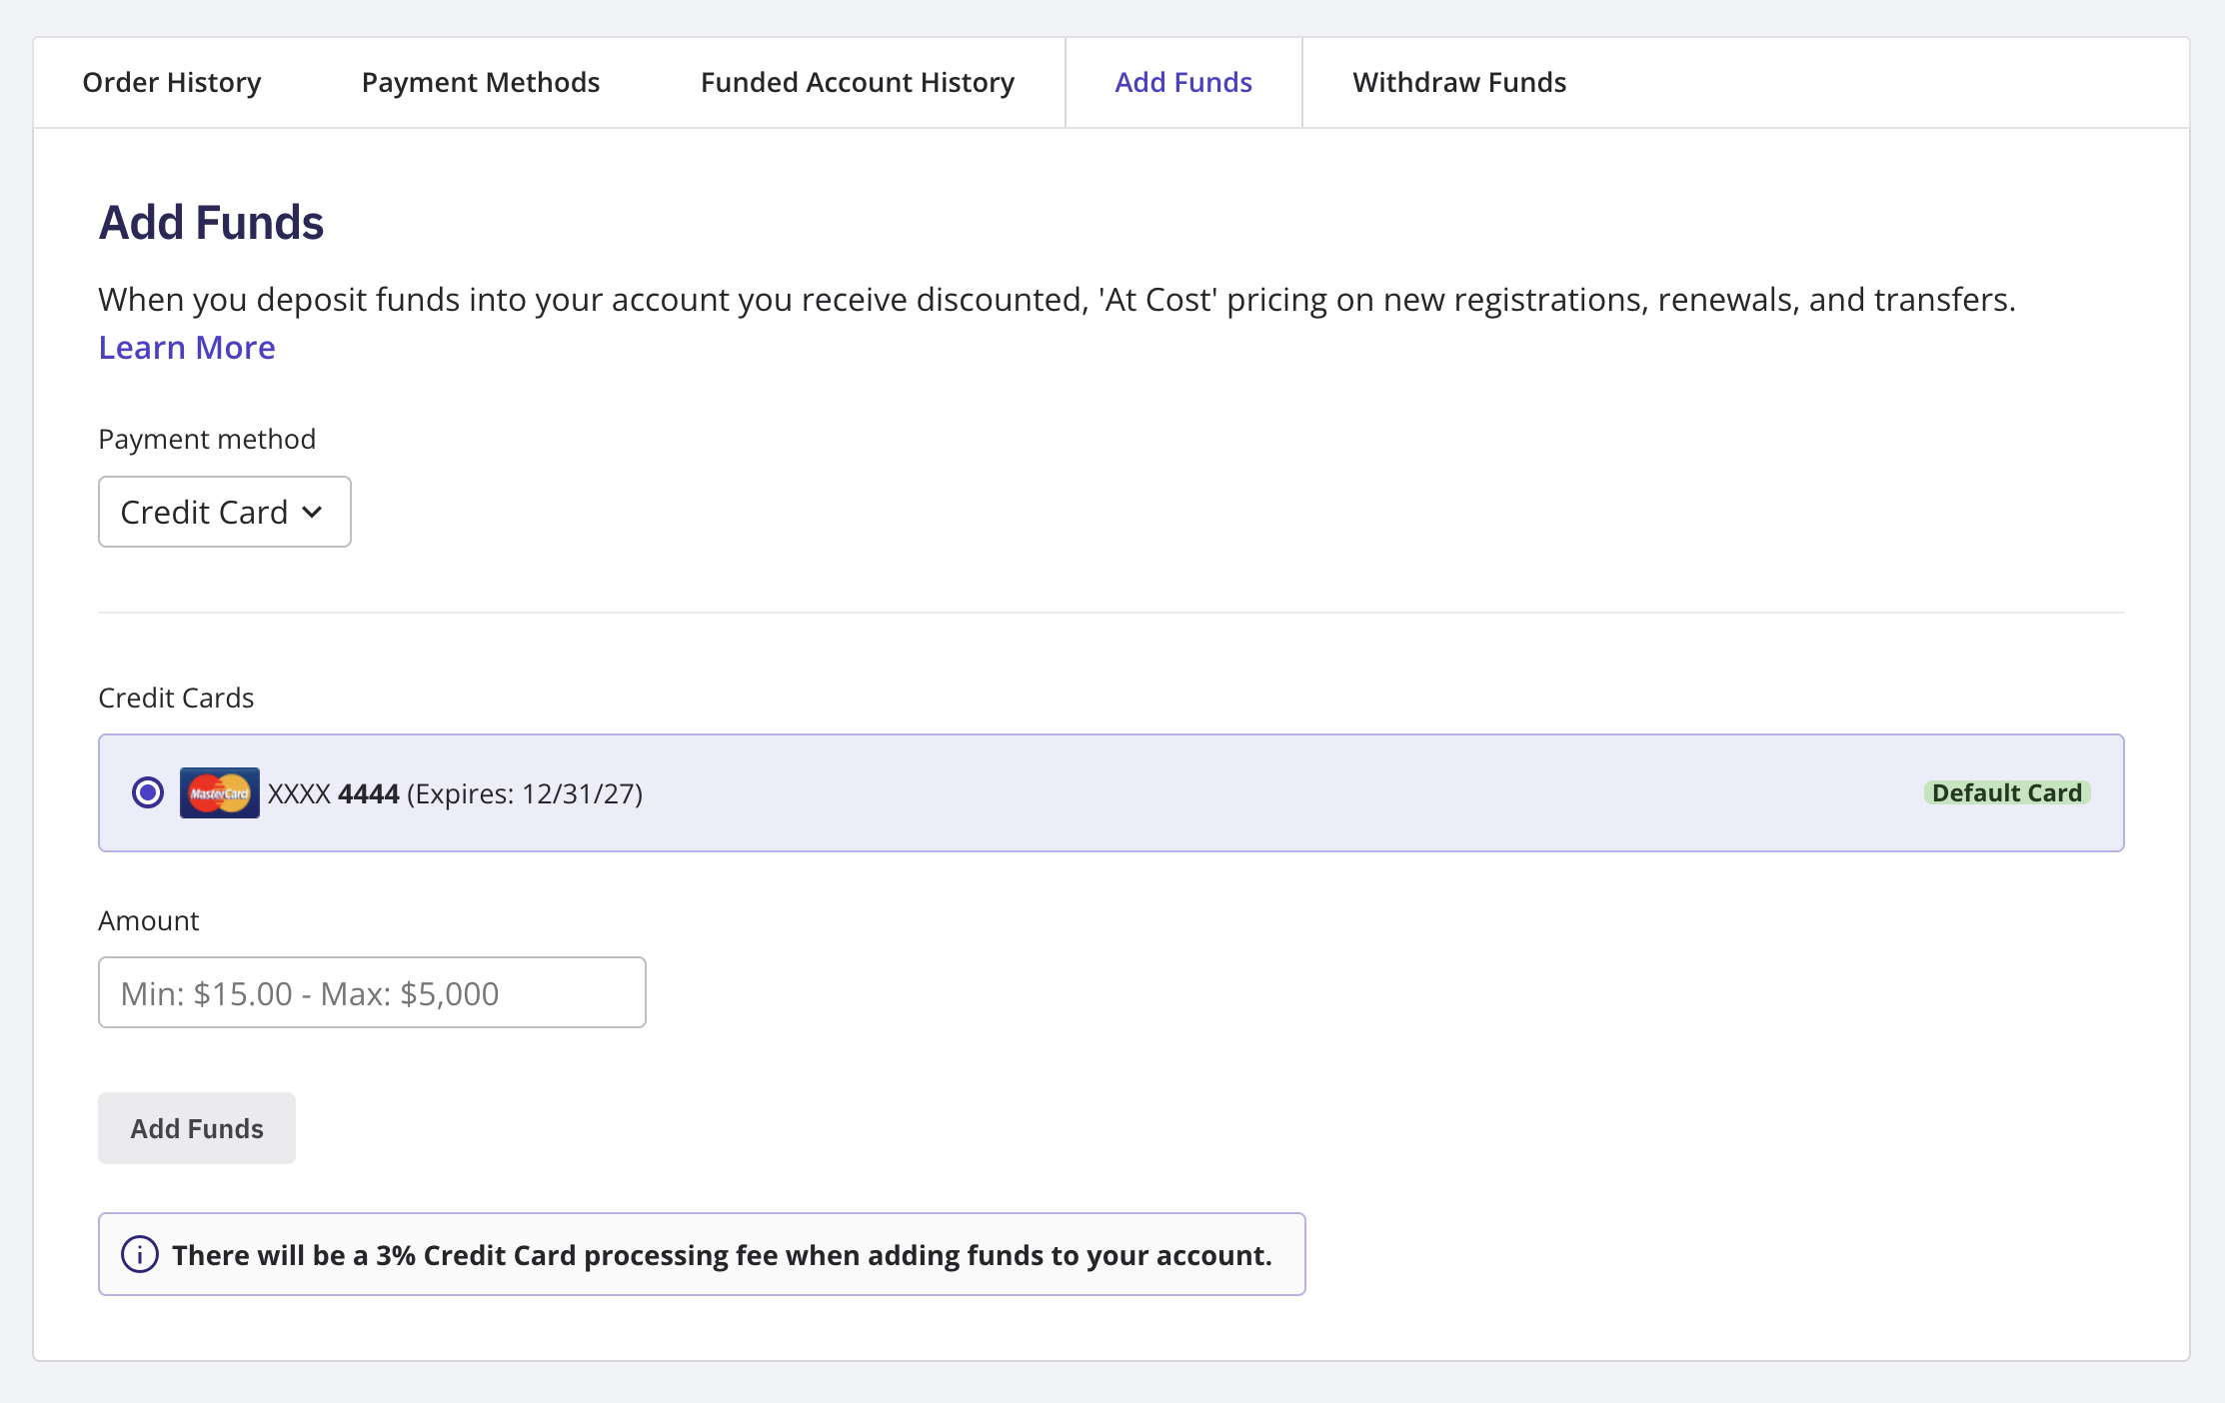Click the Credit Cards section label
The width and height of the screenshot is (2225, 1403).
(176, 698)
